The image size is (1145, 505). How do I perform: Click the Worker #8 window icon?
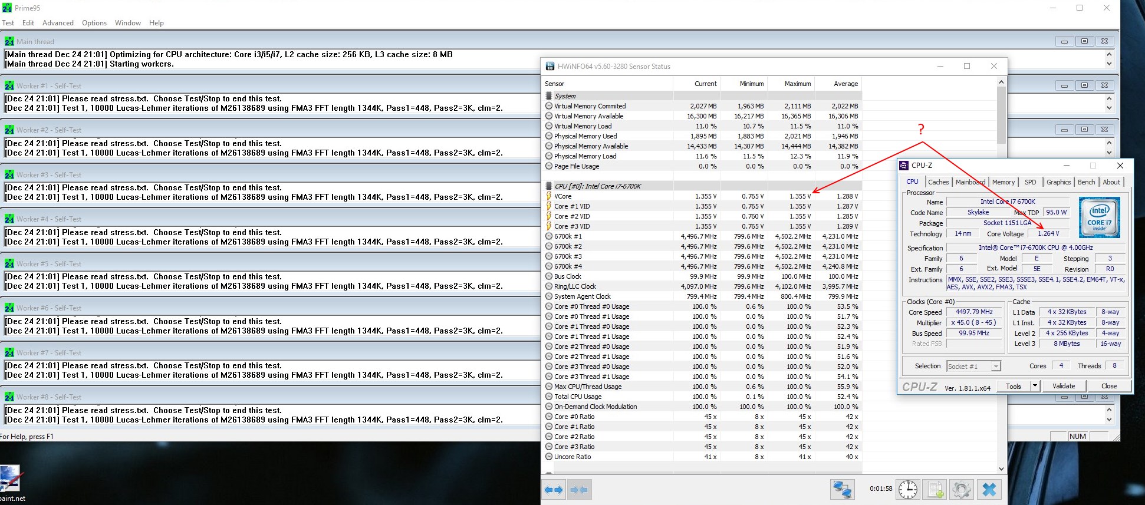(x=9, y=397)
